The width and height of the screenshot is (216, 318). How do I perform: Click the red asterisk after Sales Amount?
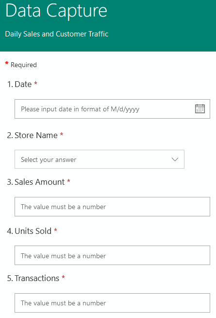click(x=68, y=181)
